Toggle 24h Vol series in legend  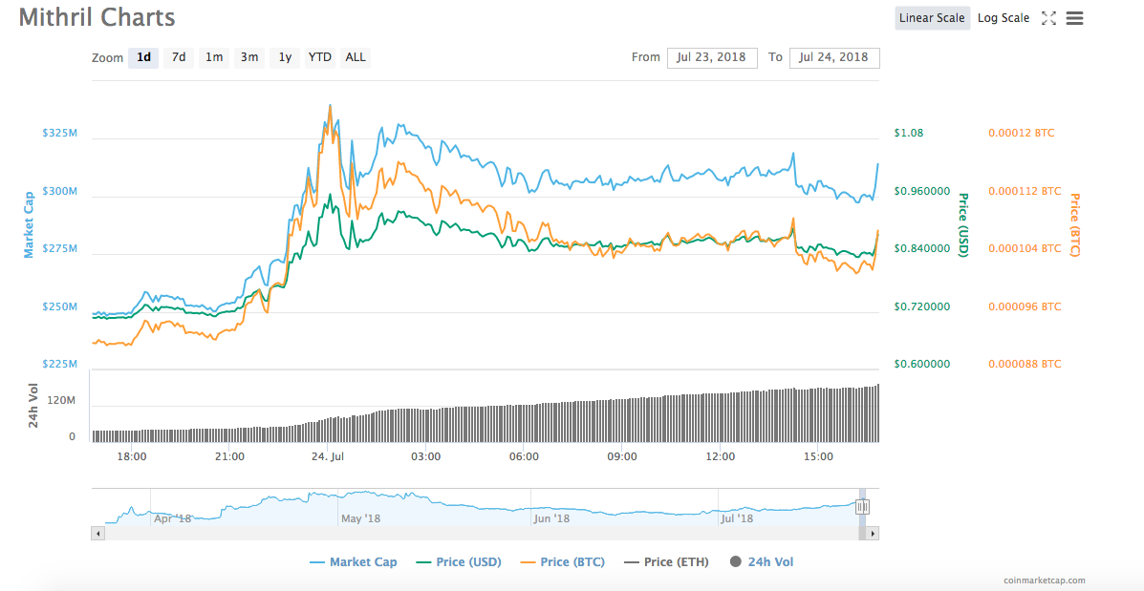click(x=762, y=561)
